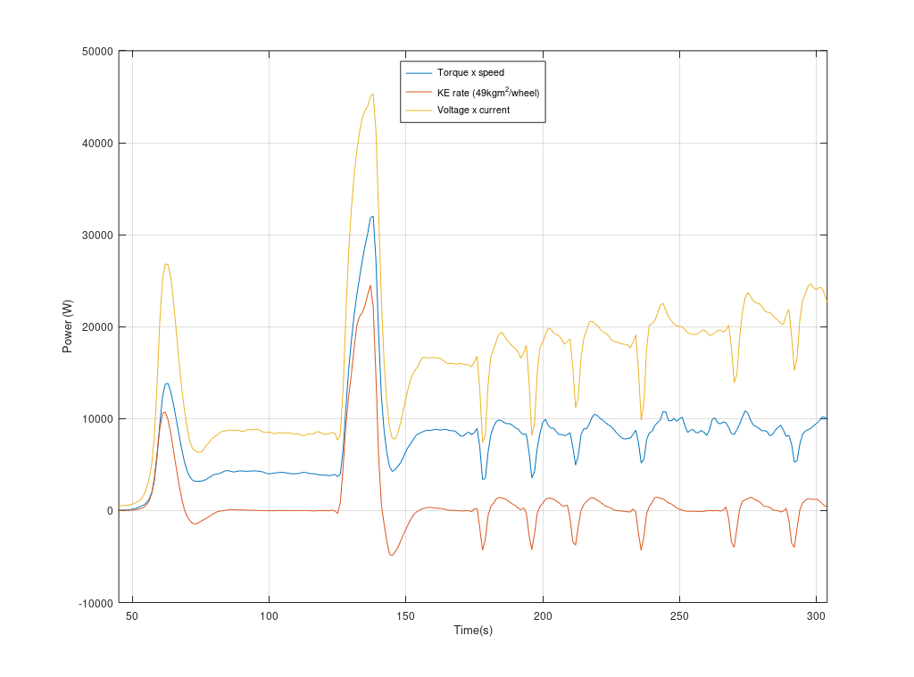Click the 'Torque x speed' legend label
914x677 pixels.
tap(470, 73)
